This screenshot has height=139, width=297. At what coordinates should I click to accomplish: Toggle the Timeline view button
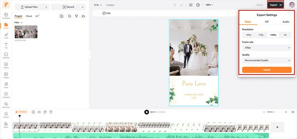pos(21,112)
